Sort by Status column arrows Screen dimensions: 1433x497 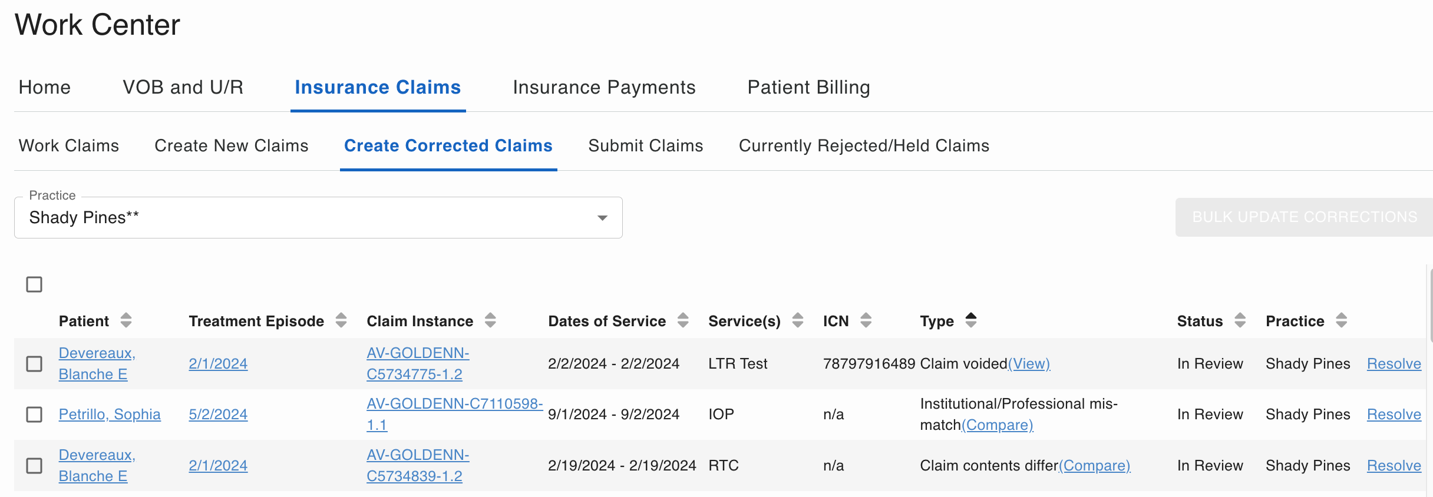[1240, 320]
